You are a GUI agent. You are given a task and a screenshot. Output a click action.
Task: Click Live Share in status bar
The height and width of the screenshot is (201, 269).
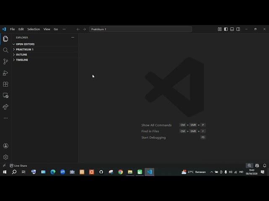pyautogui.click(x=18, y=165)
